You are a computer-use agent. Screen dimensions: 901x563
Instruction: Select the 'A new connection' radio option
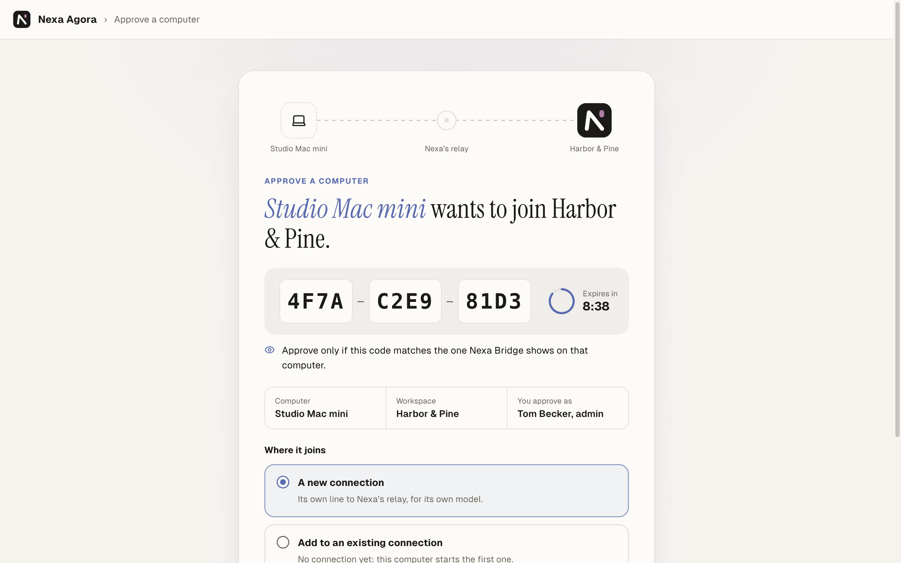[x=283, y=482]
